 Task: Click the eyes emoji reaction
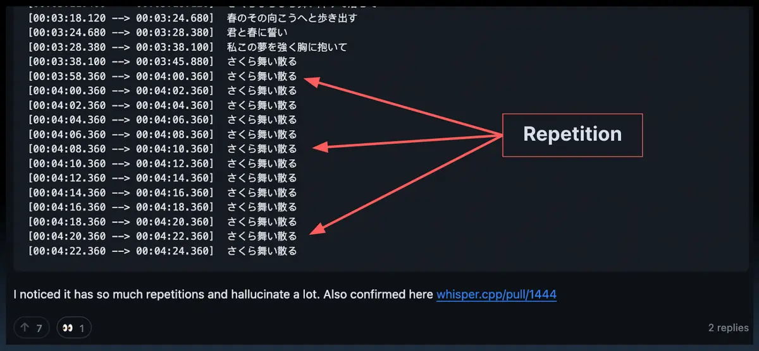(74, 328)
